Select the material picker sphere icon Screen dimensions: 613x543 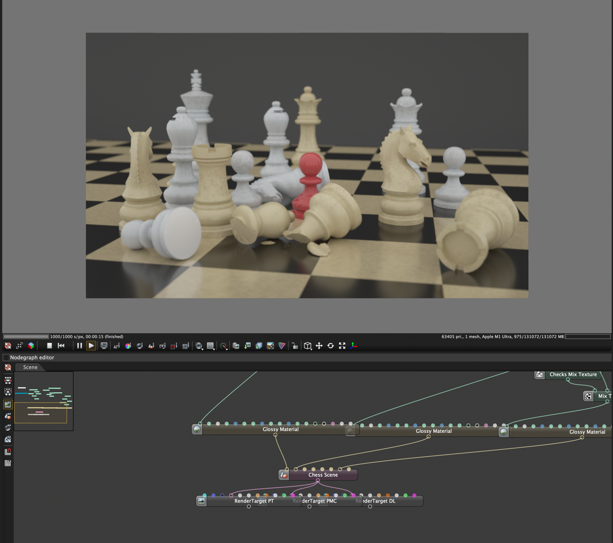point(140,346)
